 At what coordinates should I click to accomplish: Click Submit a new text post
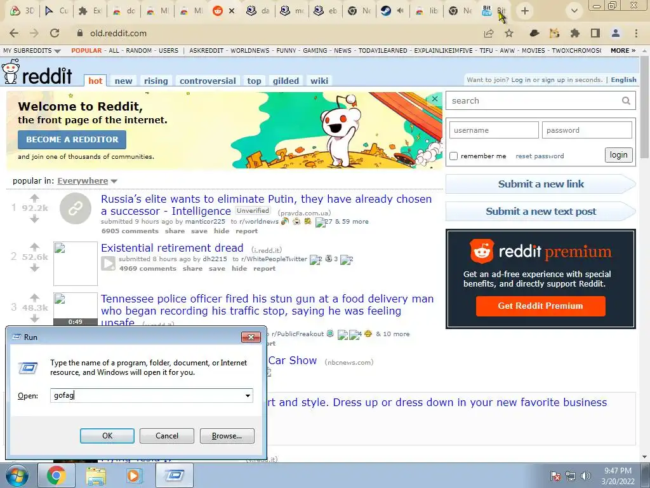[541, 211]
